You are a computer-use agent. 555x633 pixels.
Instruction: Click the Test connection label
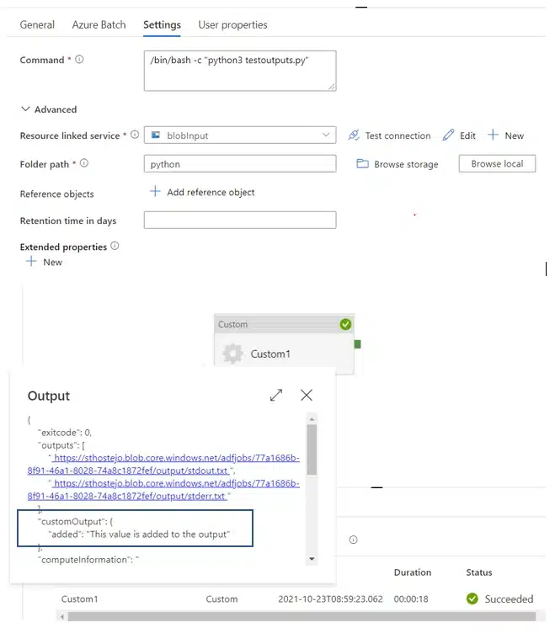(398, 136)
